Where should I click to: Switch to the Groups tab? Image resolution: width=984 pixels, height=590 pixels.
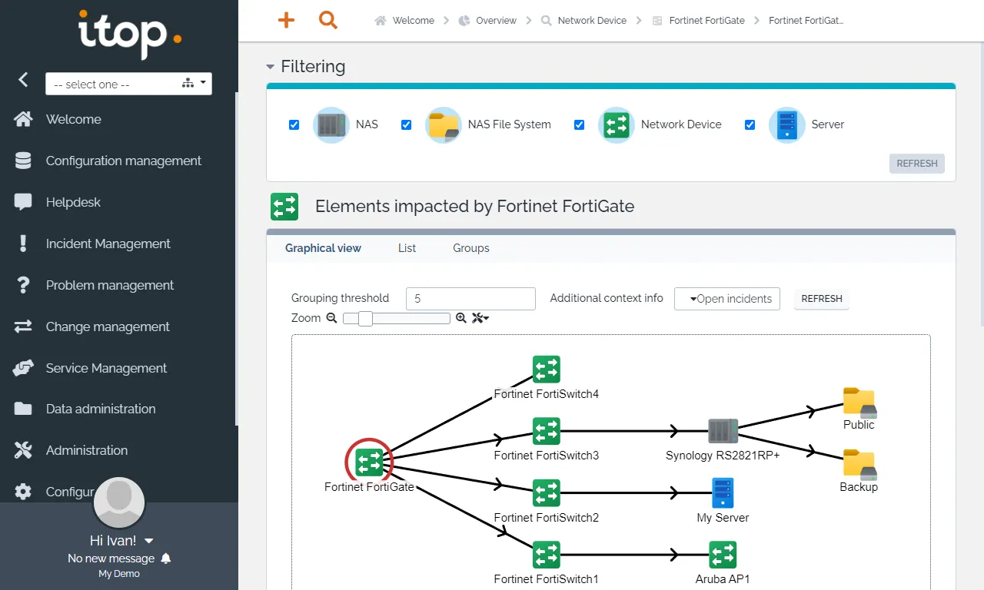coord(471,248)
